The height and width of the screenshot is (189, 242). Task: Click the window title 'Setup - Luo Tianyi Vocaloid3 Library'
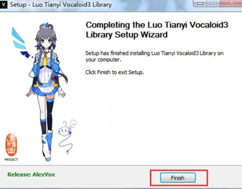pos(61,5)
